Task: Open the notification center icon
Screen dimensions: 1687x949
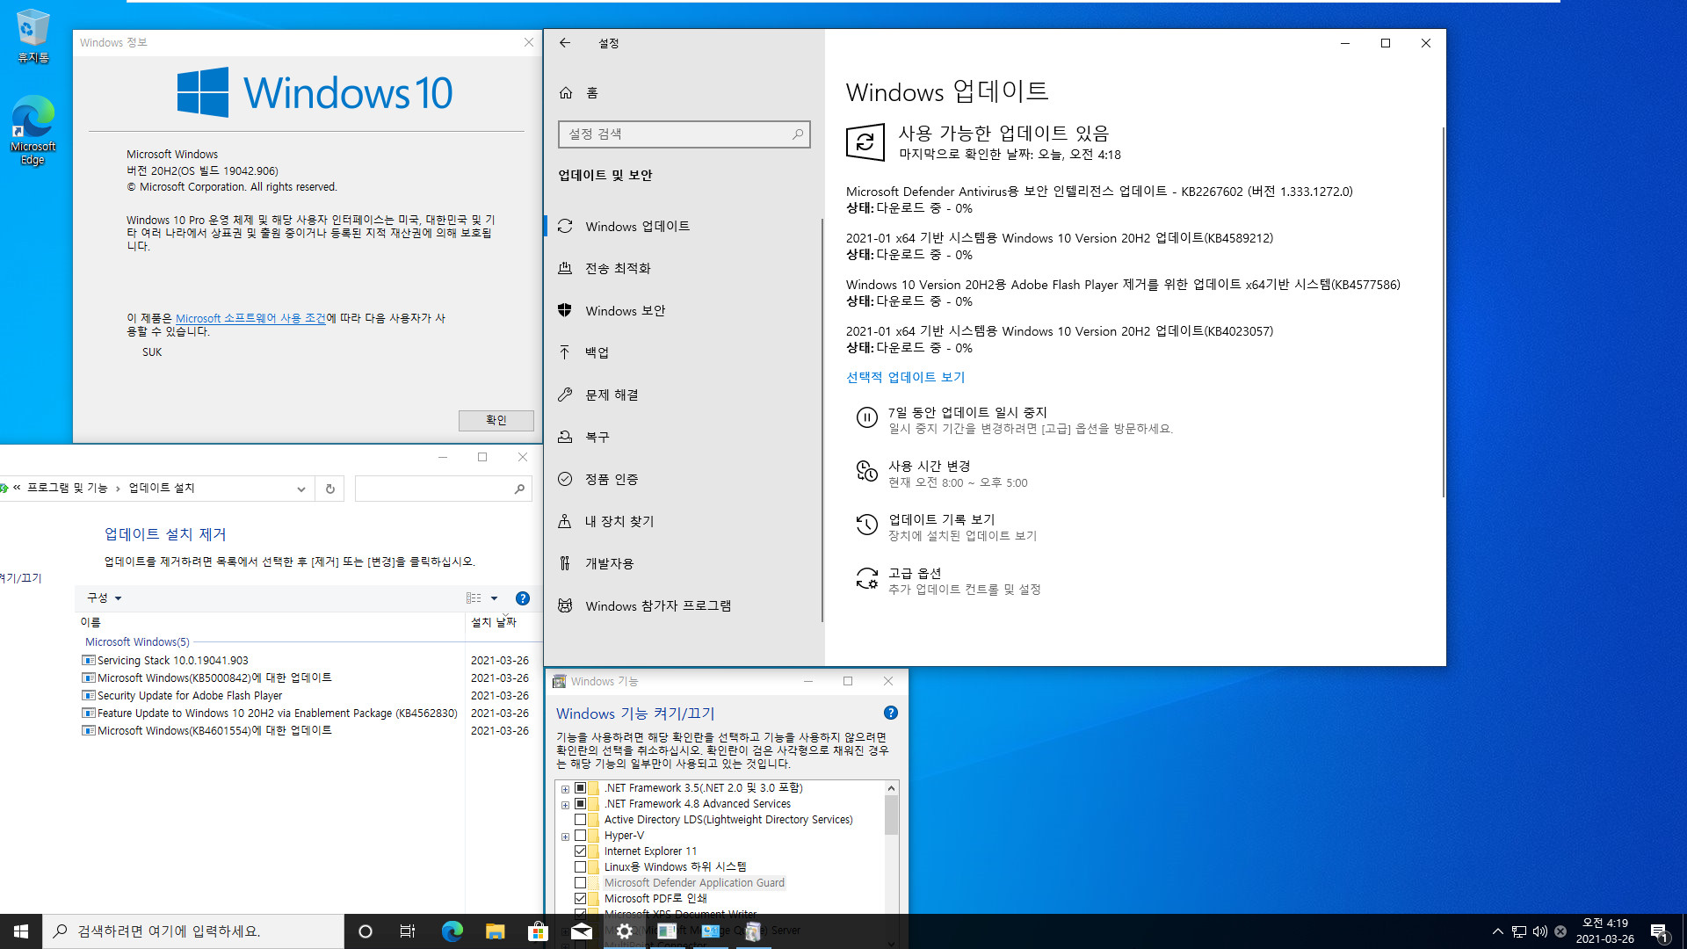Action: point(1659,931)
